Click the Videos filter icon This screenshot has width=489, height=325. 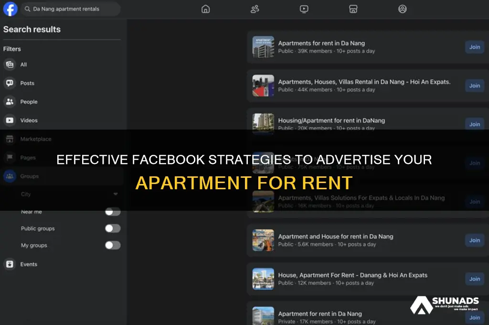click(10, 120)
